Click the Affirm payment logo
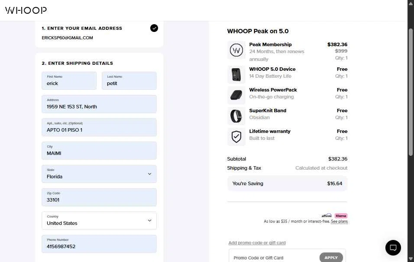The height and width of the screenshot is (262, 414). 327,216
